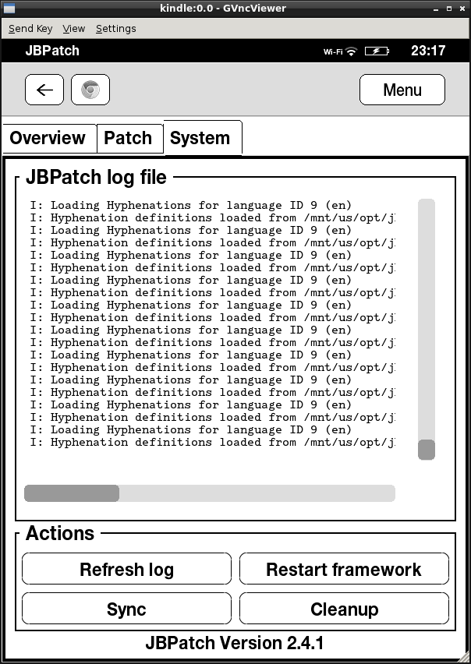Viewport: 471px width, 664px height.
Task: Click the round browser icon button
Action: tap(90, 90)
